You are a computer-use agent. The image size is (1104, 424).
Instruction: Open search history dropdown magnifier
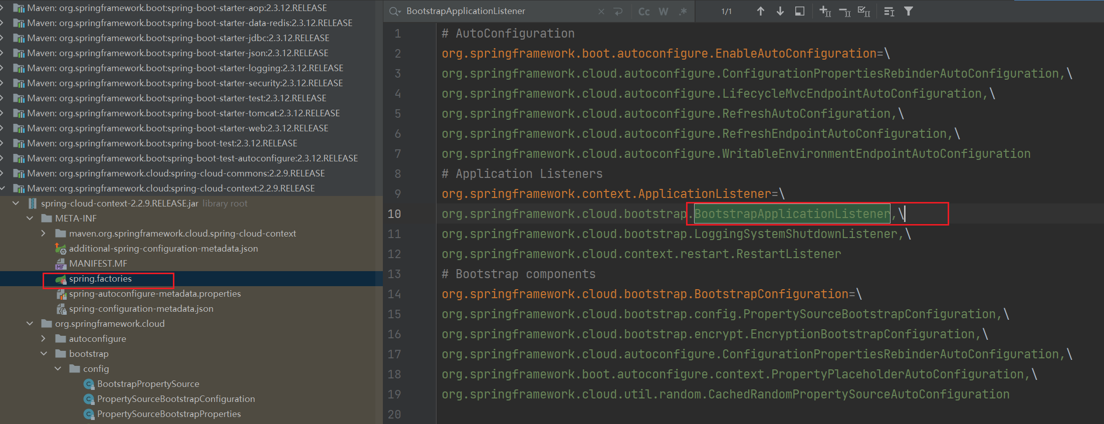[x=395, y=11]
